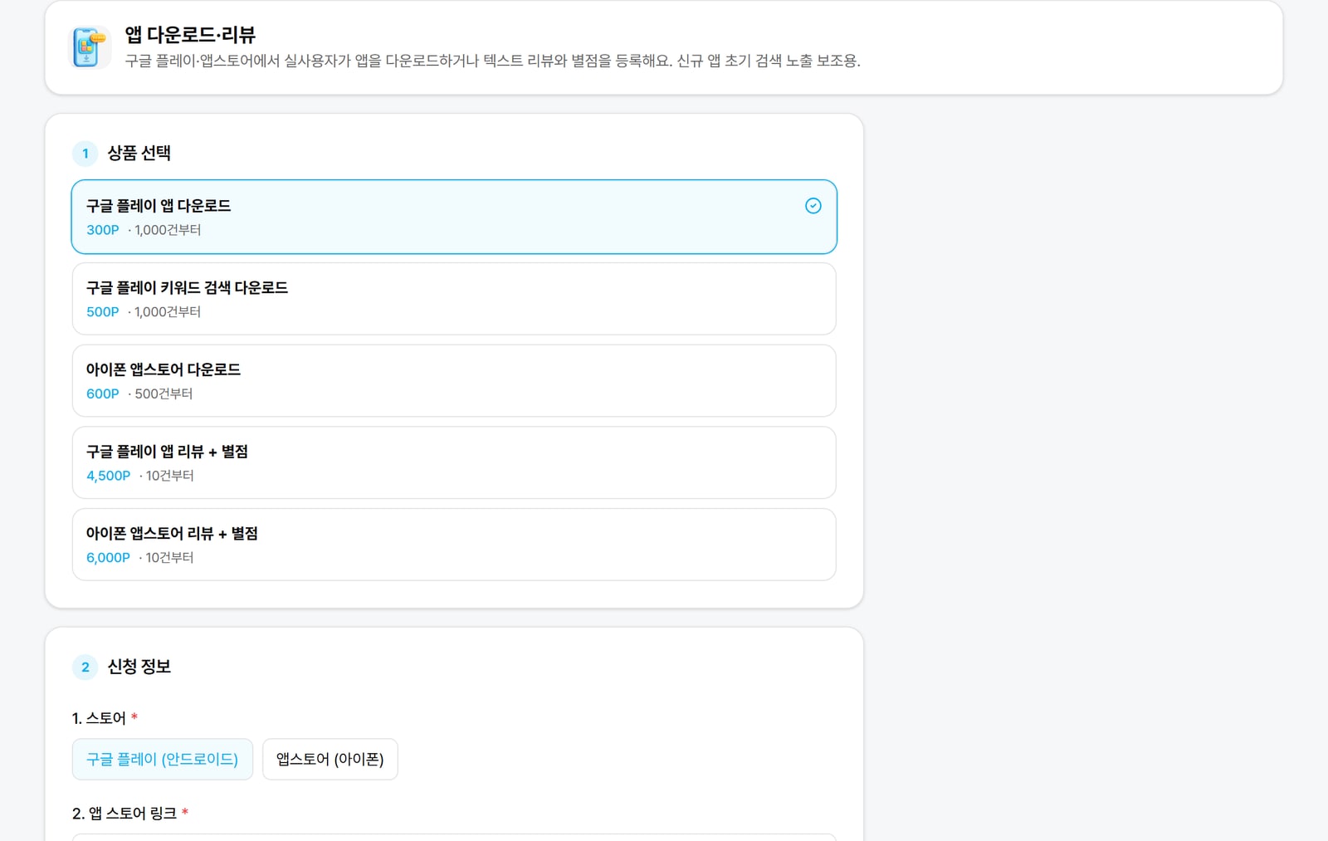Image resolution: width=1328 pixels, height=841 pixels.
Task: Select 구글 플레이 키워드 검색 다운로드 option
Action: 454,299
